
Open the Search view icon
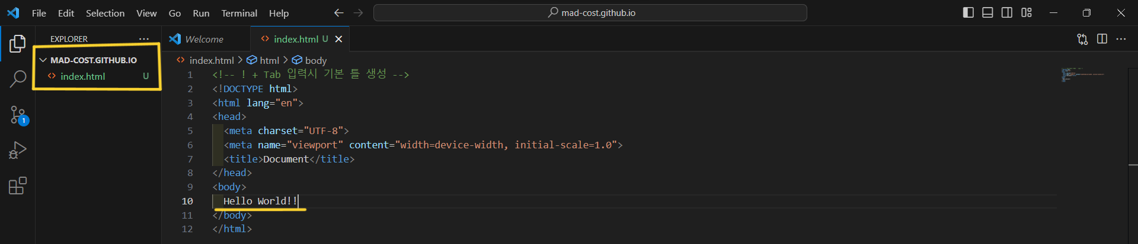[18, 79]
